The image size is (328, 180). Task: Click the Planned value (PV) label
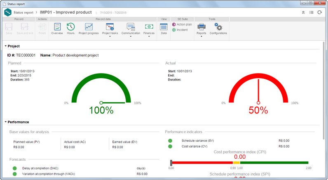[26, 142]
